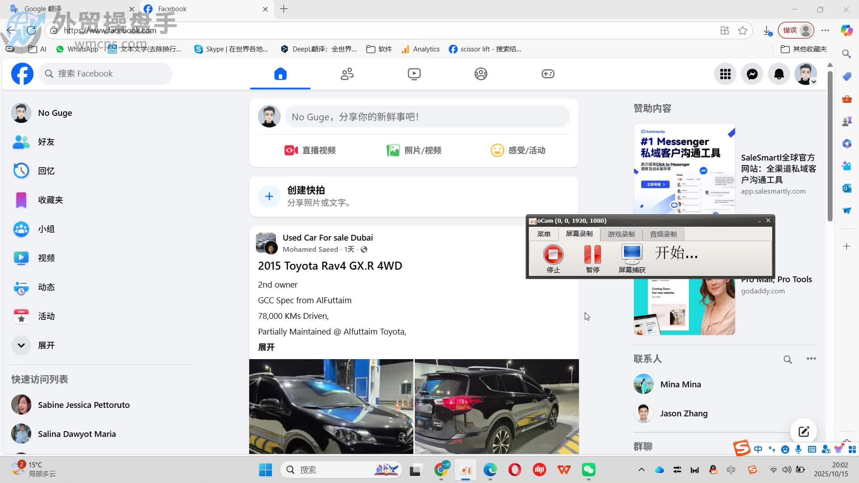Click the oCam screen capture icon
This screenshot has width=859, height=483.
pos(632,254)
